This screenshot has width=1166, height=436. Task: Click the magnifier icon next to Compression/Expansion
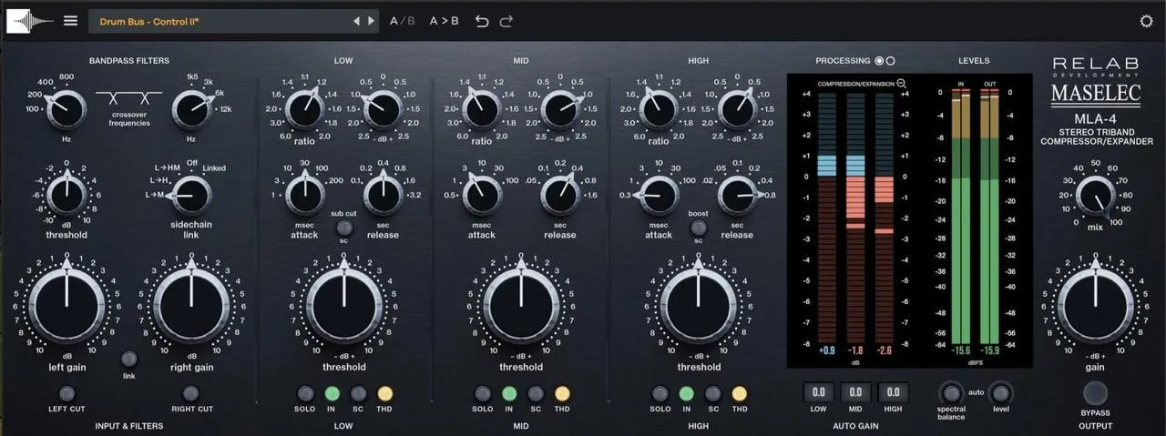coord(901,83)
